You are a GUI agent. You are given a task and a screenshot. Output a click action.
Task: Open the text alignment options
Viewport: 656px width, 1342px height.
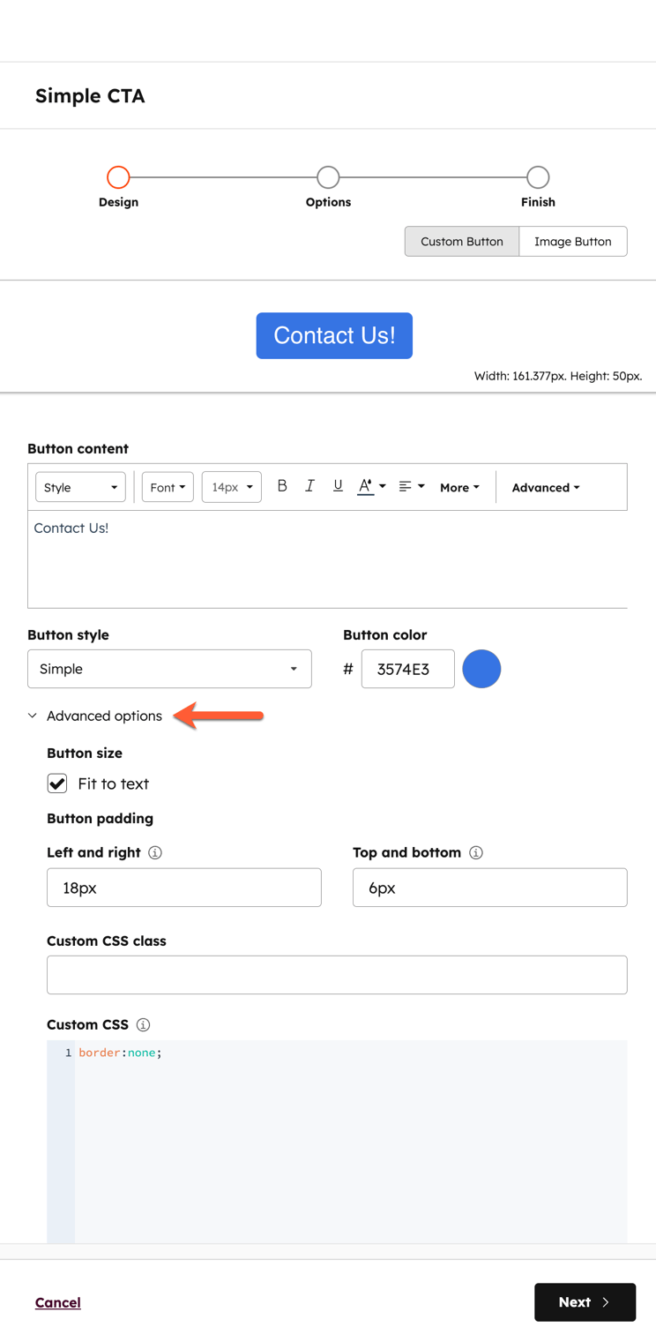411,486
